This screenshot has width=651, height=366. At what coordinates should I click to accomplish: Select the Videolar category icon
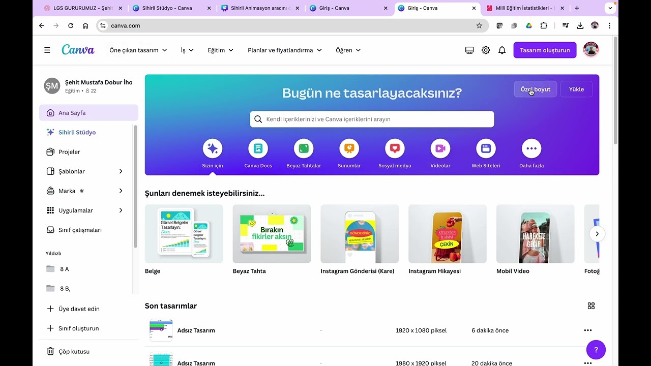pos(440,148)
